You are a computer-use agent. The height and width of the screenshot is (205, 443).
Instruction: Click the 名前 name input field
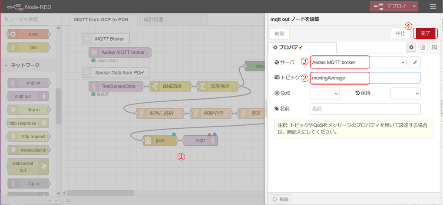(x=365, y=109)
